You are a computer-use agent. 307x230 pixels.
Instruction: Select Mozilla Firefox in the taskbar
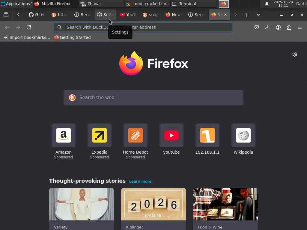55,4
